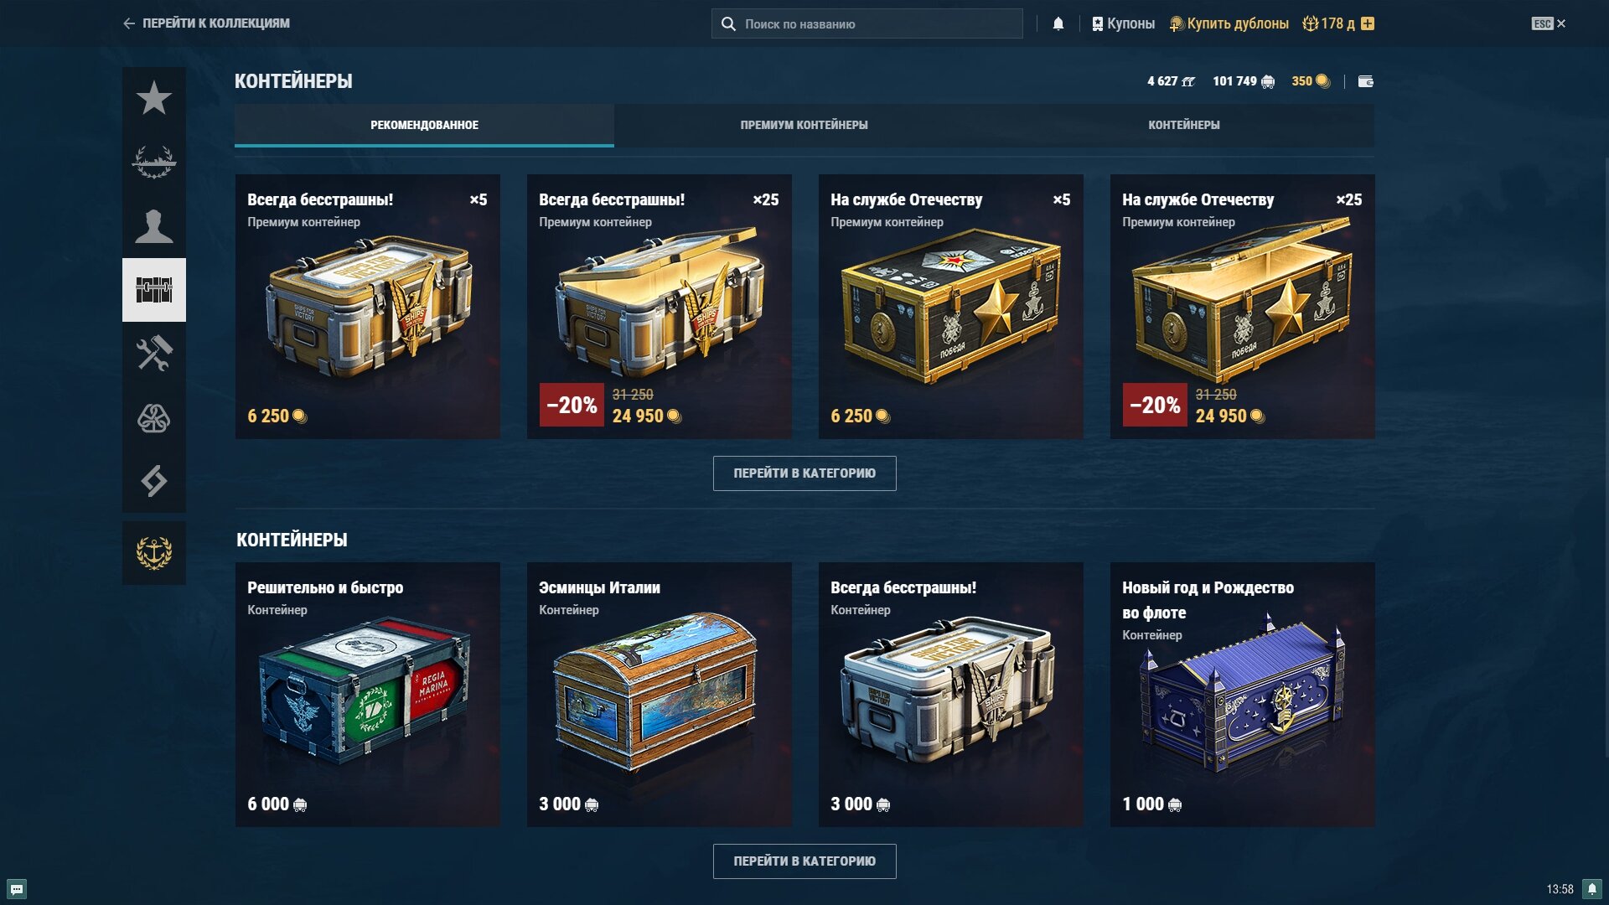Open the camouflage knot sidebar icon
Viewport: 1609px width, 905px height.
154,417
